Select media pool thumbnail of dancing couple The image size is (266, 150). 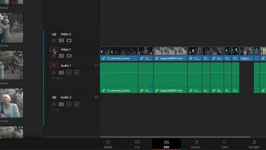click(x=12, y=28)
